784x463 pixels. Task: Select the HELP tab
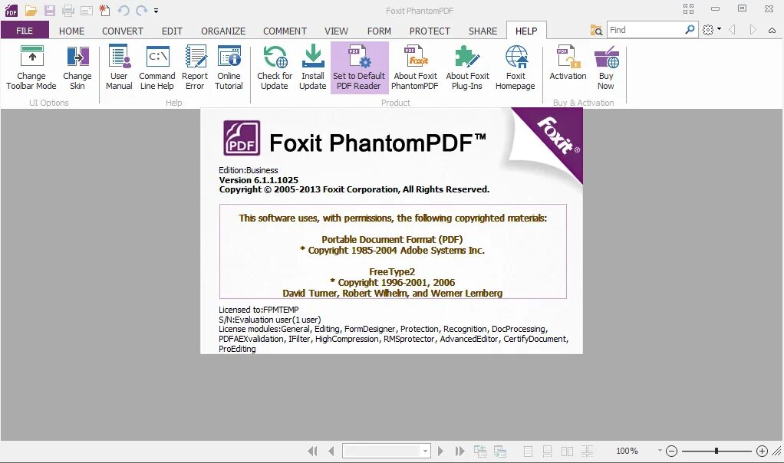[526, 31]
